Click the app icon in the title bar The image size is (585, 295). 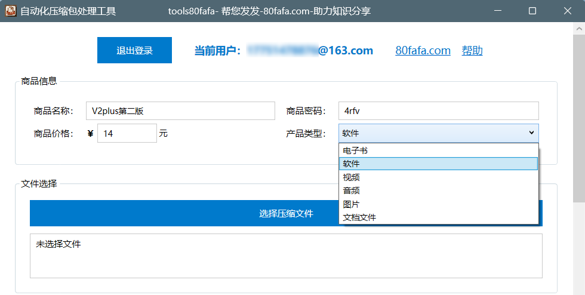click(x=10, y=11)
